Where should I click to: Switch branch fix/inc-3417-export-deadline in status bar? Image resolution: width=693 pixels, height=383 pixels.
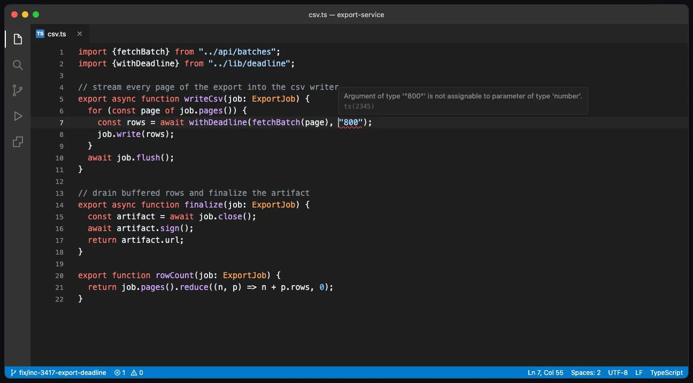pyautogui.click(x=58, y=372)
